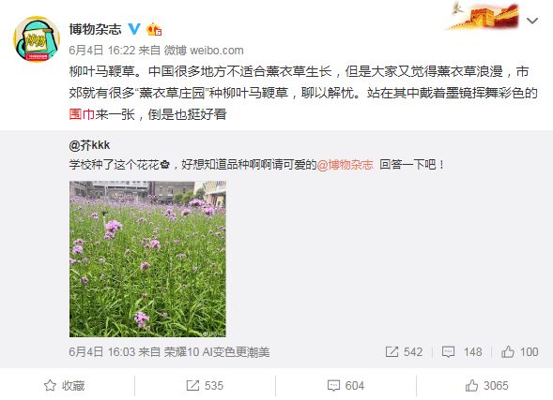
Task: Repost this post showing 535
Action: [x=205, y=386]
